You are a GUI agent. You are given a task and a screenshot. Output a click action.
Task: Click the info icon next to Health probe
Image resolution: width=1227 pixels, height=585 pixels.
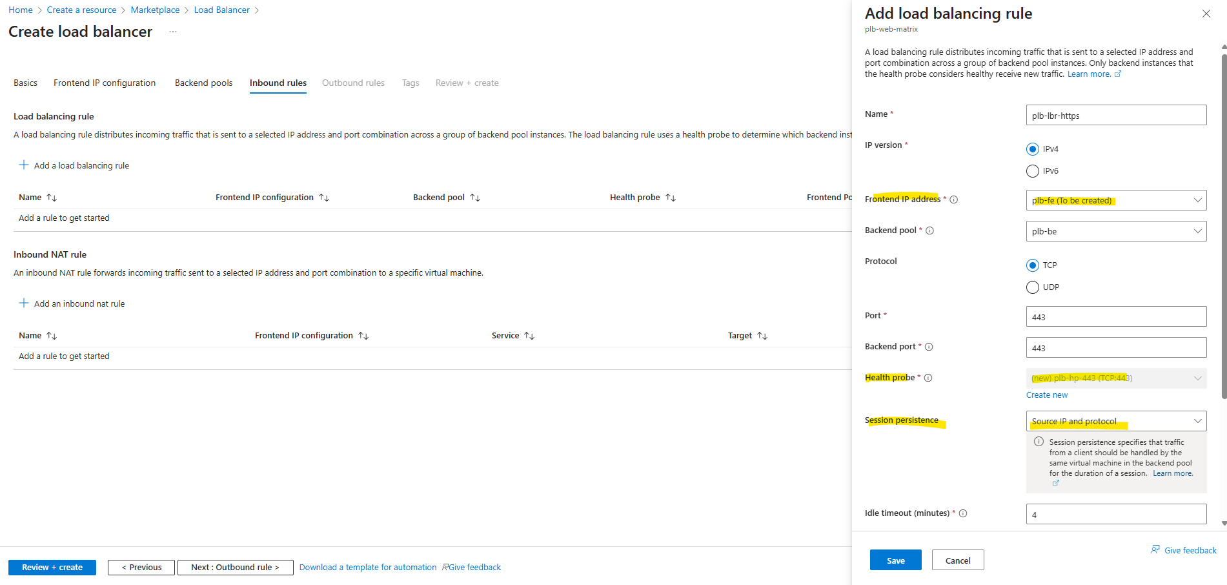coord(928,378)
